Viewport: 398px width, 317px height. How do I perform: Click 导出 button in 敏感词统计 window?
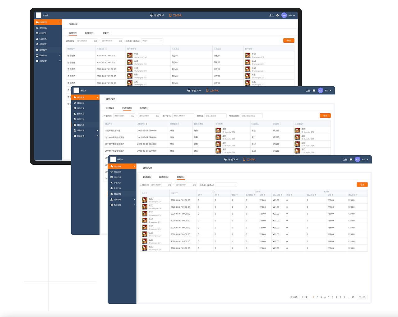[x=325, y=116]
